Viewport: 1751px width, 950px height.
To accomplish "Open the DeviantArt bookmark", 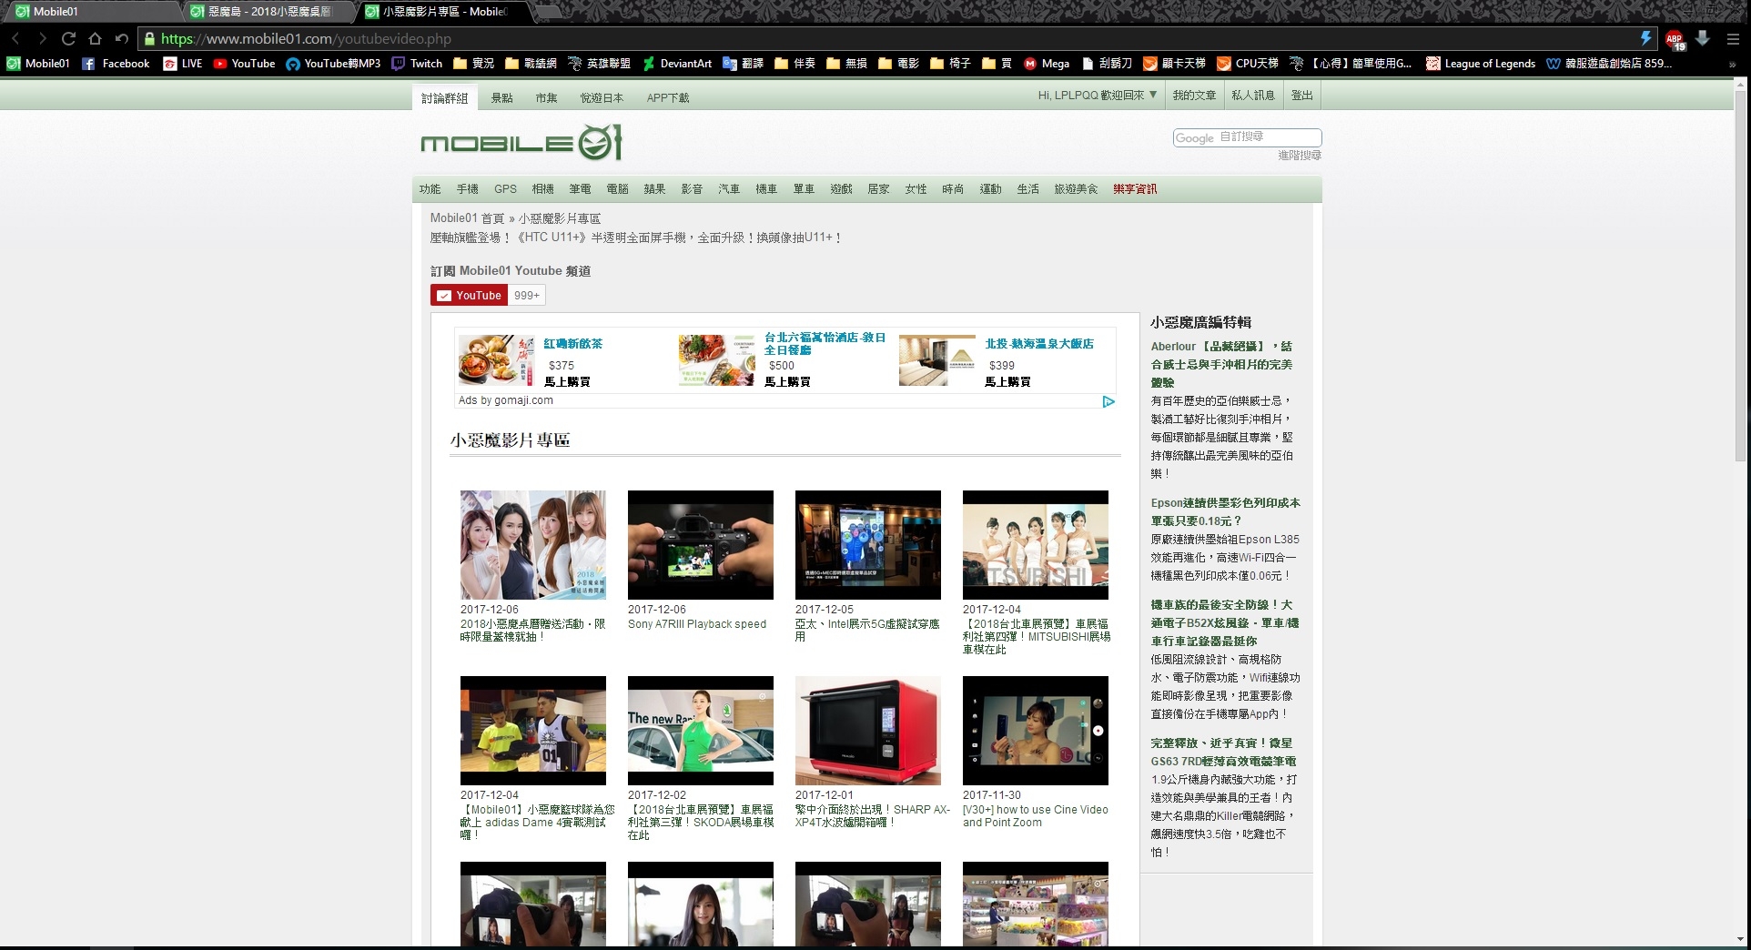I will 677,64.
